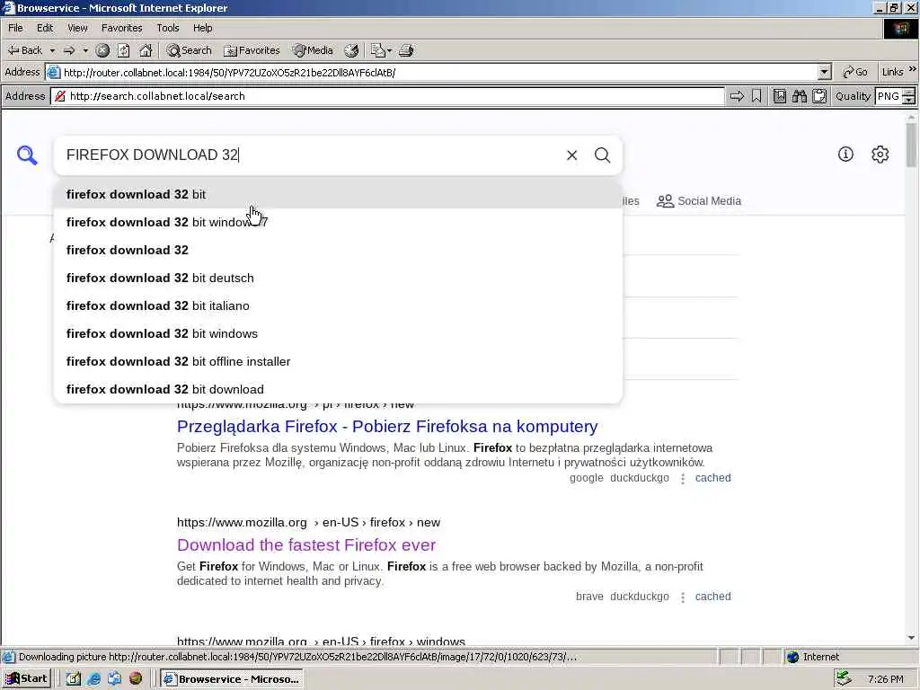Image resolution: width=920 pixels, height=690 pixels.
Task: Choose suggestion 'firefox download 32 bit italiano'
Action: pos(338,305)
